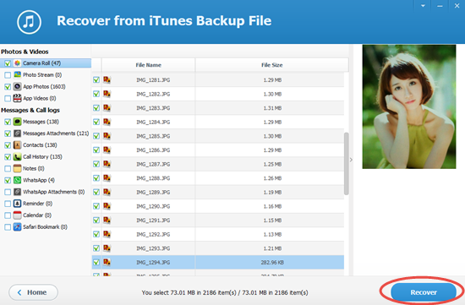465x305 pixels.
Task: Select WhatsApp (4) category
Action: click(39, 180)
